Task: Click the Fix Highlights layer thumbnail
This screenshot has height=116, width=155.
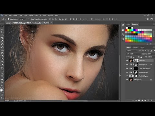Action: click(131, 76)
